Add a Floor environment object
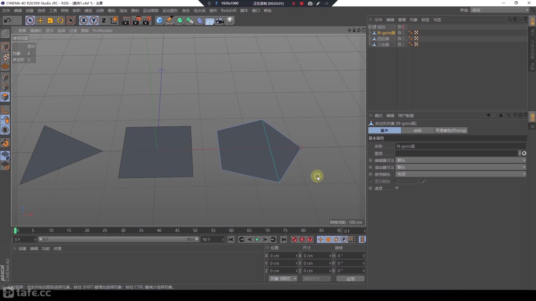 pos(210,21)
